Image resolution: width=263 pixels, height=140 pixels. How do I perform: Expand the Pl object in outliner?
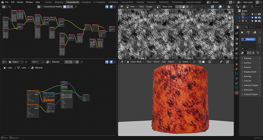coord(239,21)
